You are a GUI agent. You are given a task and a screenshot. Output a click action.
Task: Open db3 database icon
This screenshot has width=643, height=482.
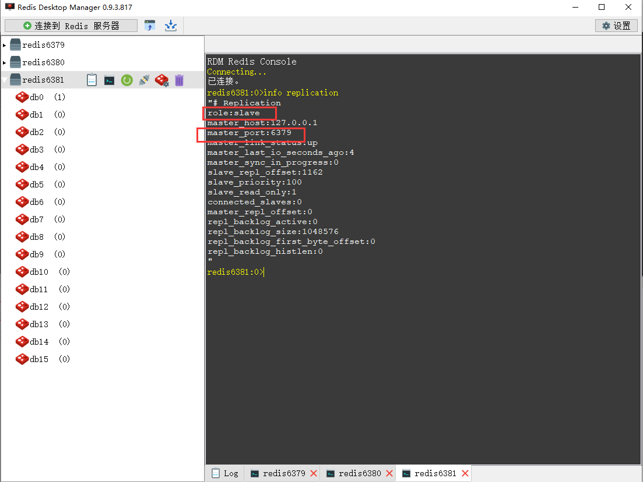click(x=22, y=150)
